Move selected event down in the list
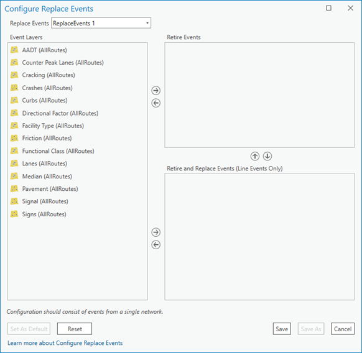This screenshot has width=362, height=353. pyautogui.click(x=267, y=156)
